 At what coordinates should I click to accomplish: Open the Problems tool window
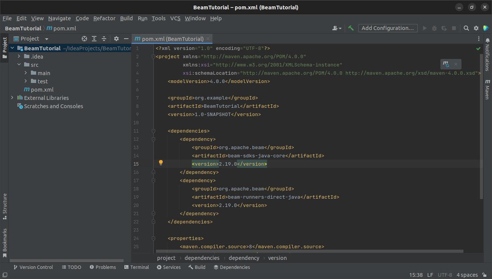click(103, 267)
